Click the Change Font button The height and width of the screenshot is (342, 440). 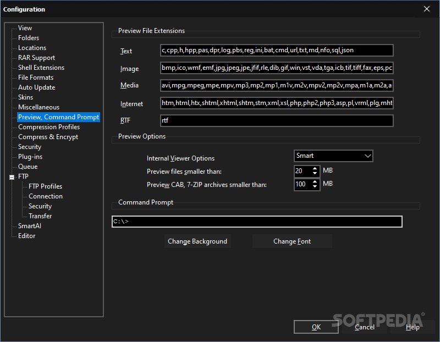292,241
